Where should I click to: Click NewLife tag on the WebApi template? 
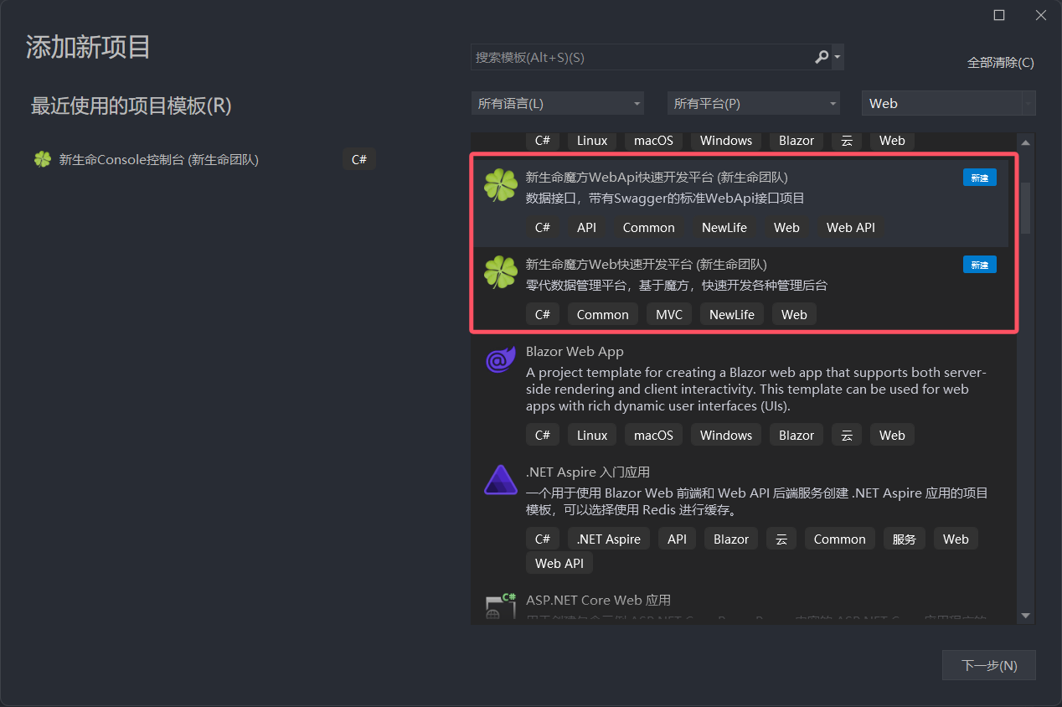point(724,228)
